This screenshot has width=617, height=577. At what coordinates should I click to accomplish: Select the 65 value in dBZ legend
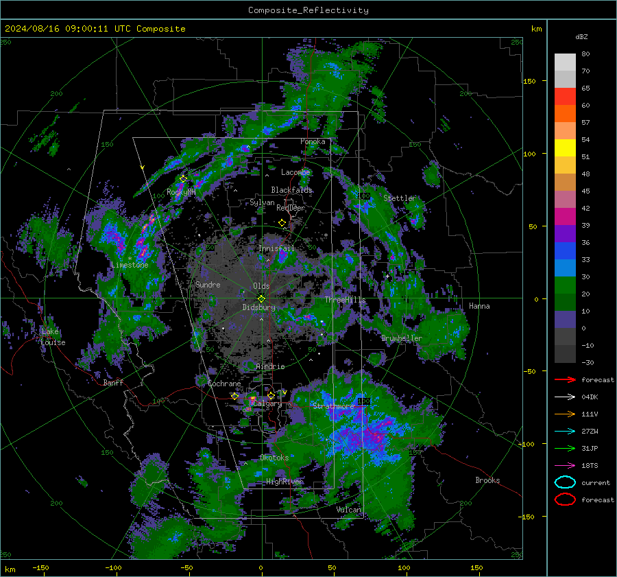coord(585,89)
